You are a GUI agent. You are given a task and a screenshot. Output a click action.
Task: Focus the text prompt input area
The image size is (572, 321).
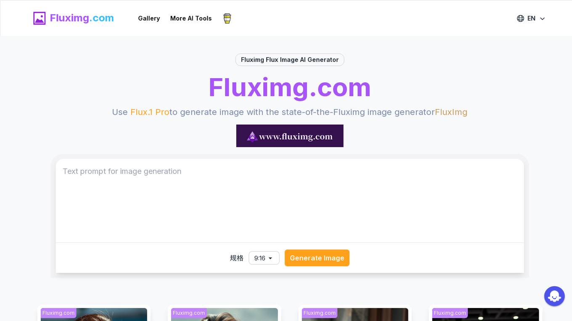[290, 200]
